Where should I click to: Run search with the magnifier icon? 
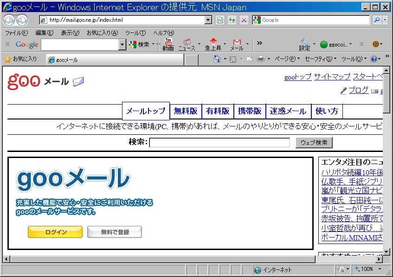[x=377, y=20]
